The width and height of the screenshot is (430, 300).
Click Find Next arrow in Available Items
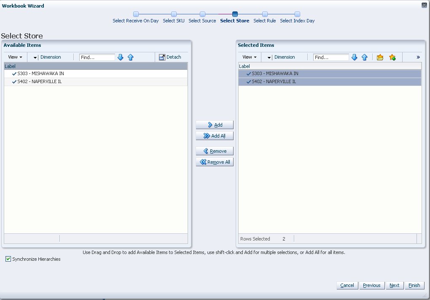click(x=120, y=57)
